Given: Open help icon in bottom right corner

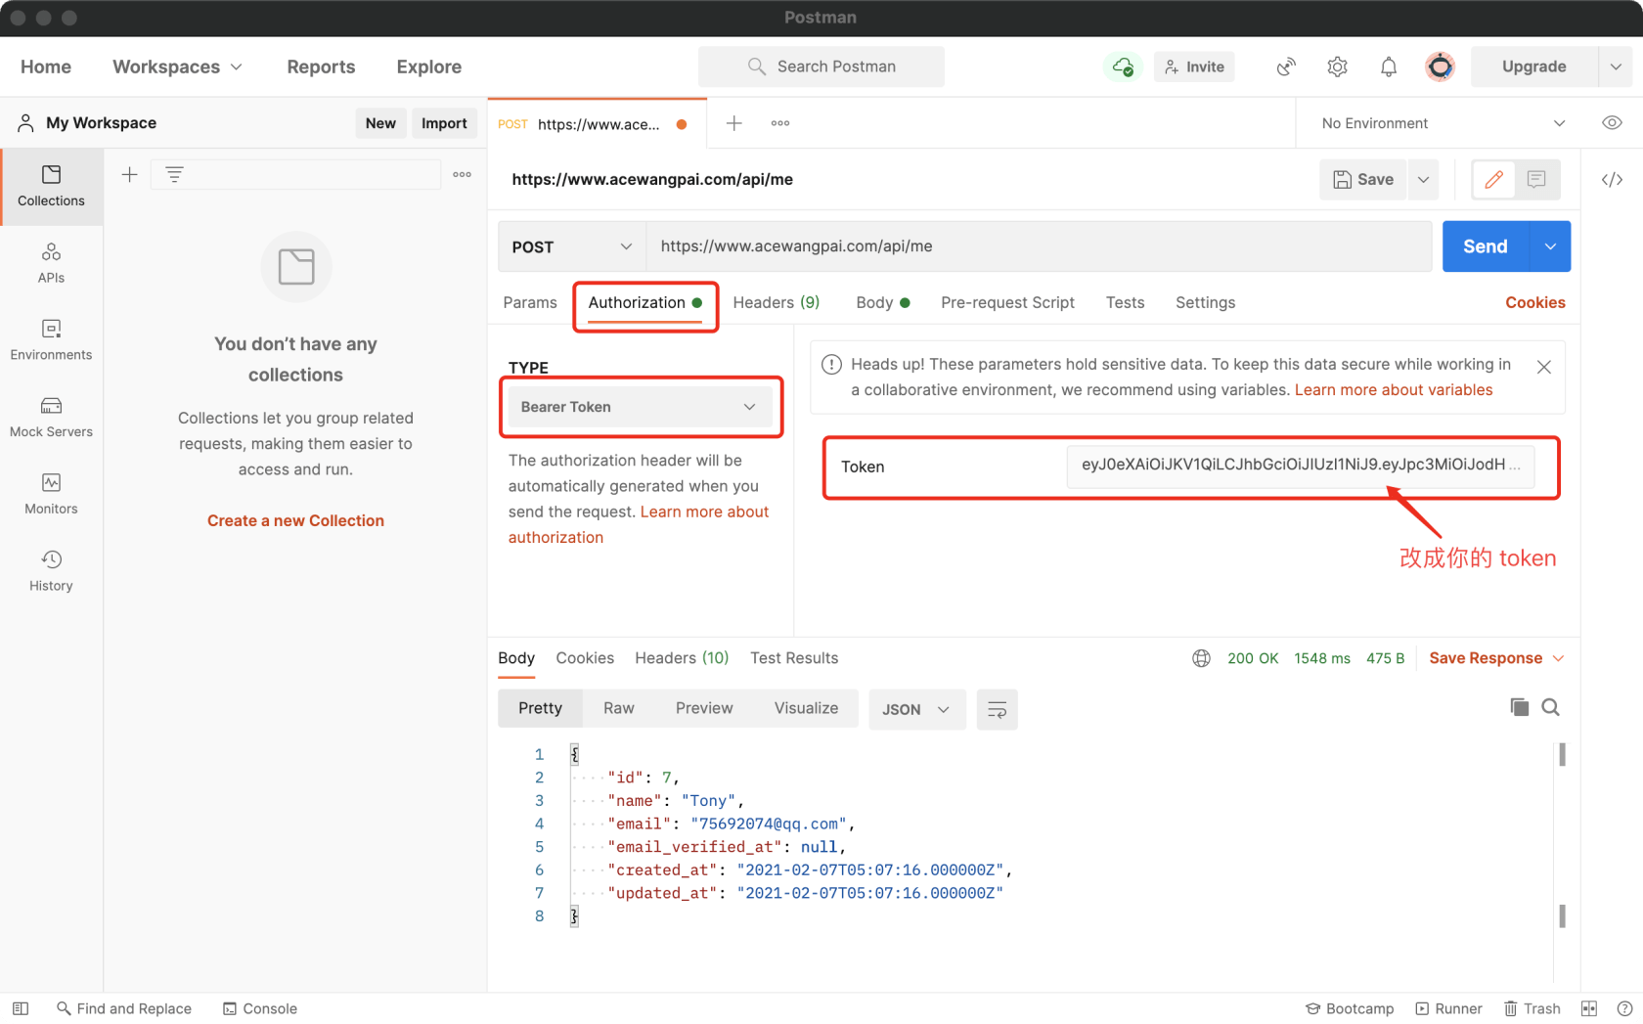Looking at the screenshot, I should [x=1624, y=1008].
